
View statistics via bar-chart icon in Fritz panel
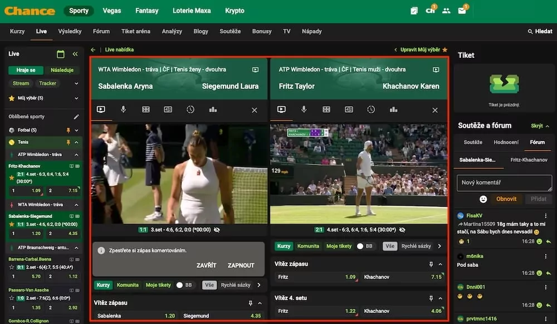click(393, 109)
